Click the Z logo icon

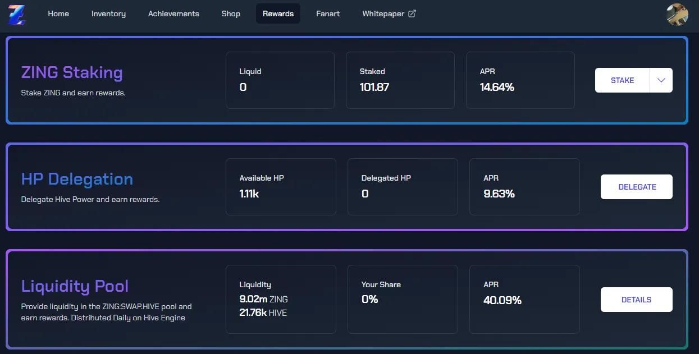tap(16, 14)
